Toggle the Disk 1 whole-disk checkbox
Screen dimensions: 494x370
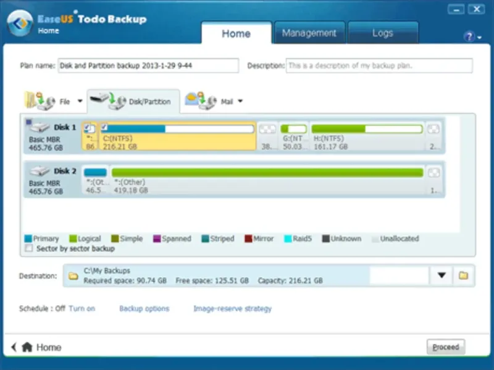pos(28,121)
